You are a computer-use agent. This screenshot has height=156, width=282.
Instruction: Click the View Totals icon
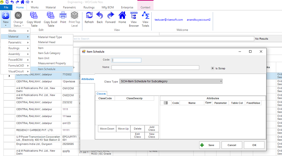click(145, 16)
